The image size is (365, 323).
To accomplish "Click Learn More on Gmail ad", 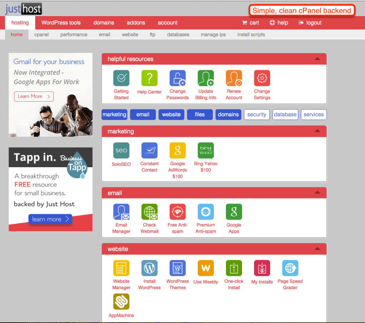I will tap(34, 96).
